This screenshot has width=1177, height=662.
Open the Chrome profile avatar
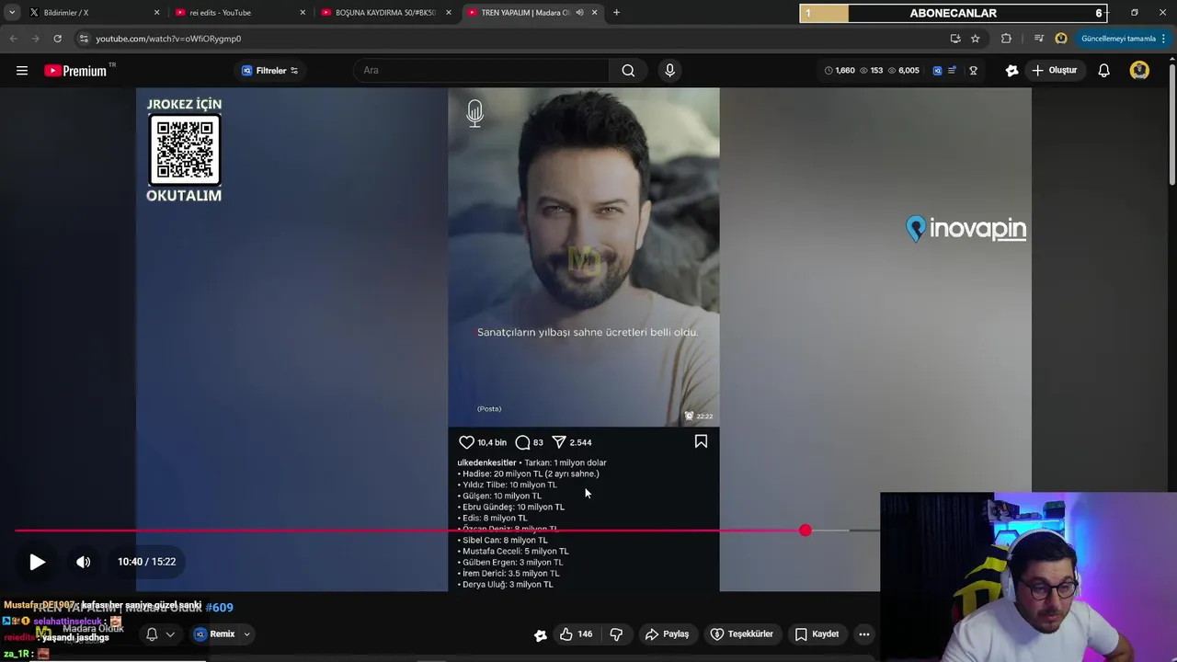(1061, 39)
